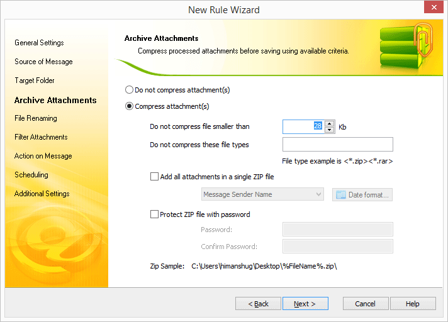Go to General Settings step

click(39, 43)
